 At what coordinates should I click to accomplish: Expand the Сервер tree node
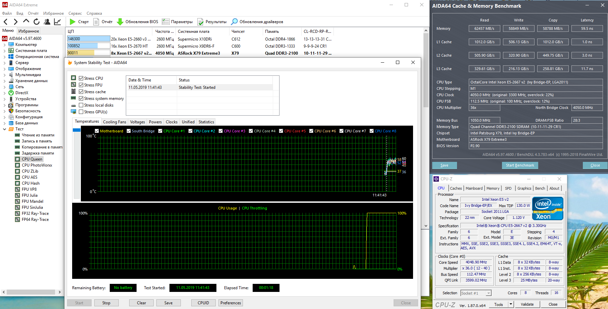pos(4,63)
